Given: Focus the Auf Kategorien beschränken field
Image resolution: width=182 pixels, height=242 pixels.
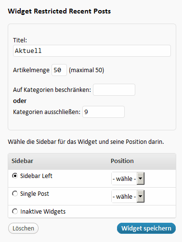Looking at the screenshot, I should 114,89.
